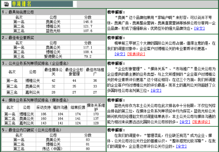Open 全文 link in 最具知名度公司 analysis

(199, 28)
